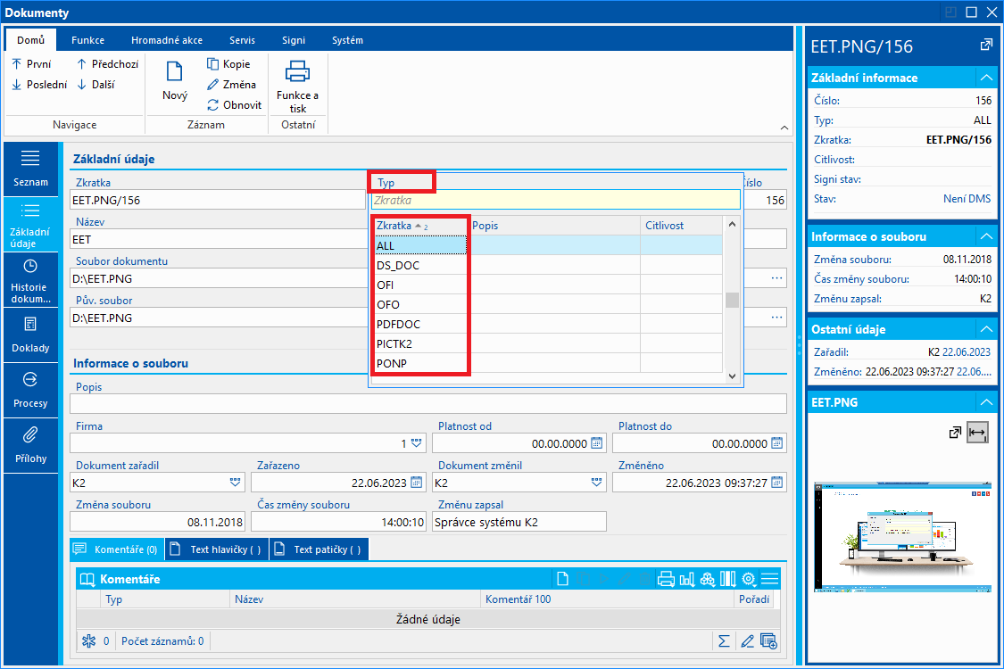Browse Soubor dokumentu with ellipsis button
The height and width of the screenshot is (669, 1004).
(x=776, y=278)
